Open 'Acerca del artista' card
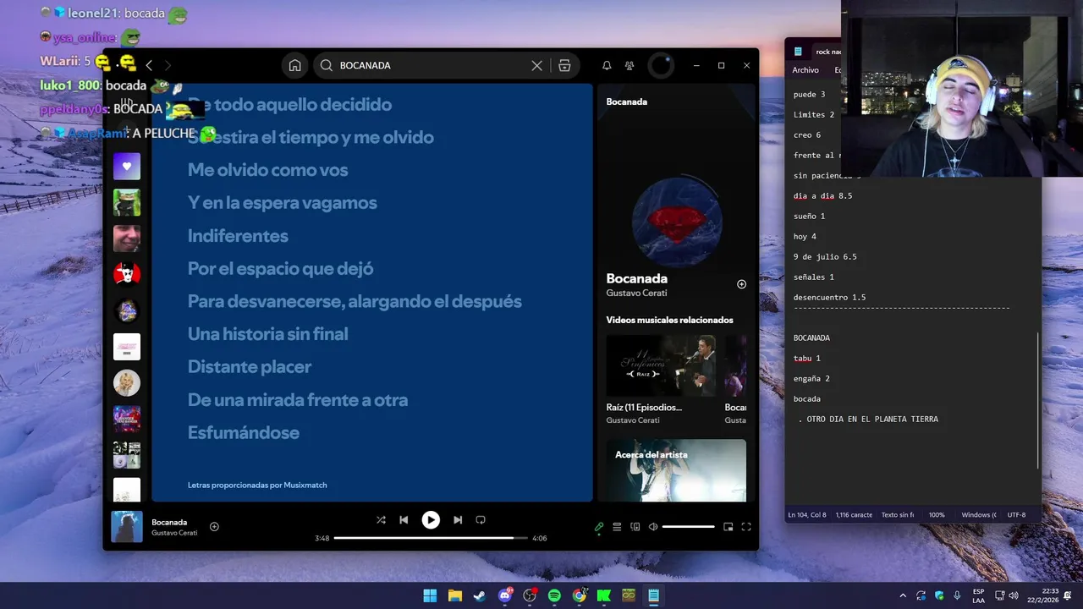 click(x=676, y=470)
